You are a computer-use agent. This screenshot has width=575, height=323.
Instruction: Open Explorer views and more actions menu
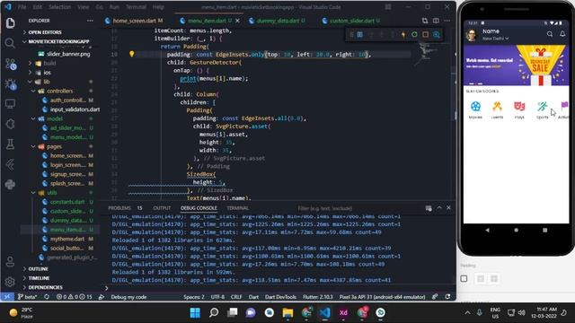90,21
